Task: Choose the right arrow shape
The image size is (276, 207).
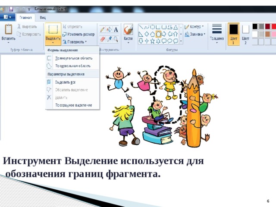Action: click(x=164, y=34)
